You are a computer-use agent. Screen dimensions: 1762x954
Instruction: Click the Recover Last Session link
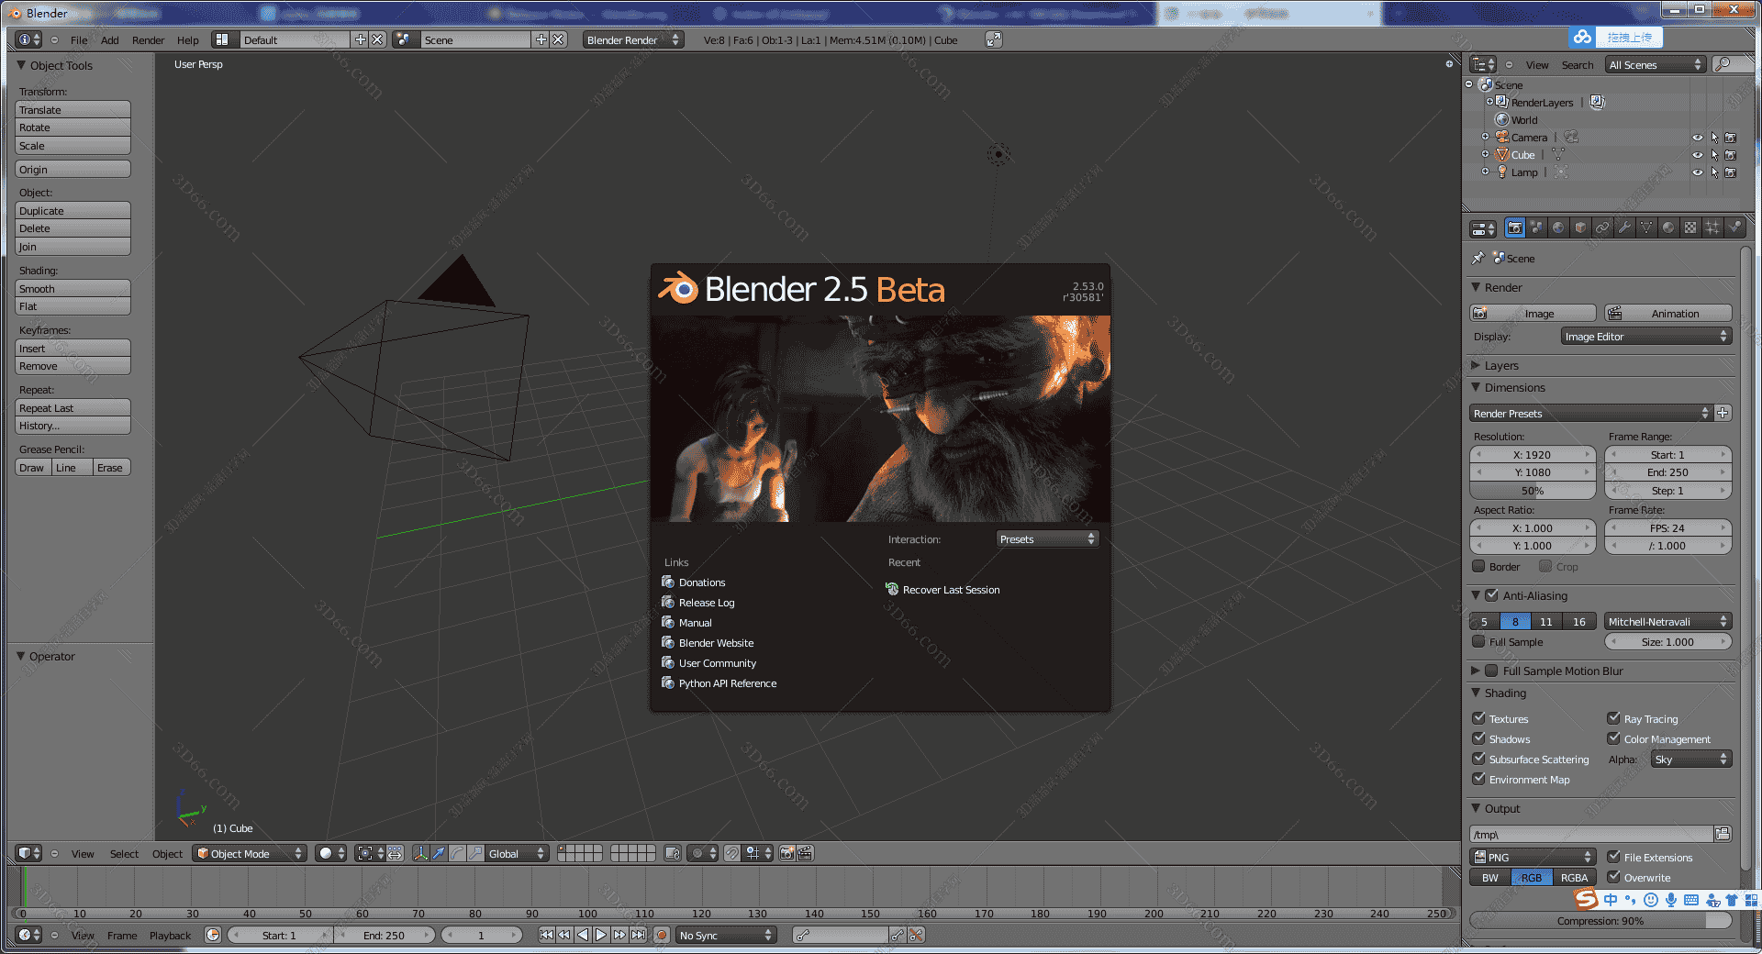click(x=951, y=590)
